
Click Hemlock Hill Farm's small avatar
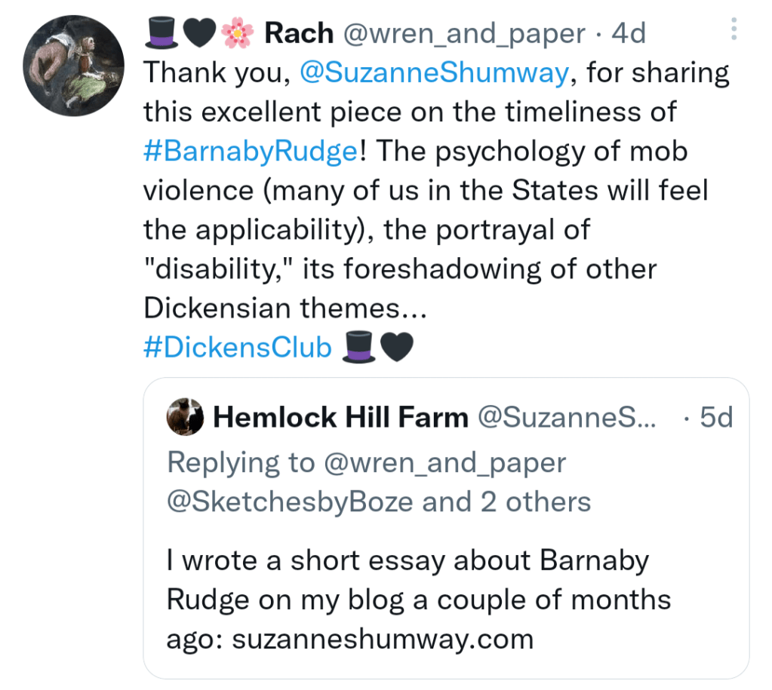click(x=185, y=417)
